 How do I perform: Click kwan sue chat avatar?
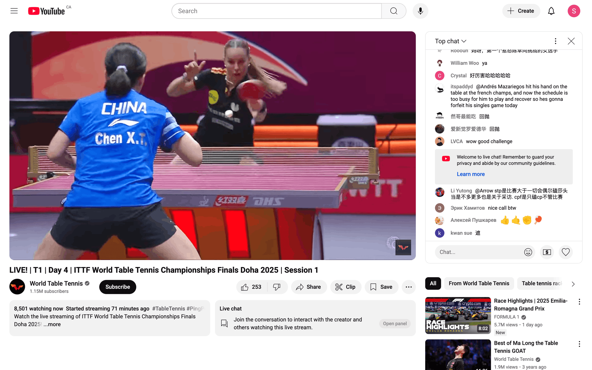(x=439, y=233)
